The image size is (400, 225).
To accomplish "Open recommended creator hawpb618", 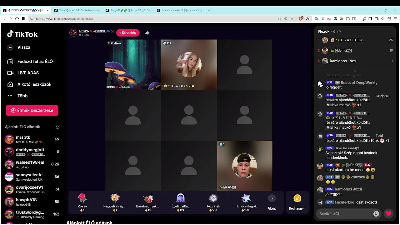I will point(32,202).
